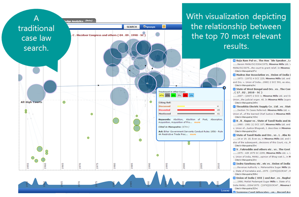Click number badge beside State of Tamil Nadu
The image size is (299, 197).
(234, 135)
